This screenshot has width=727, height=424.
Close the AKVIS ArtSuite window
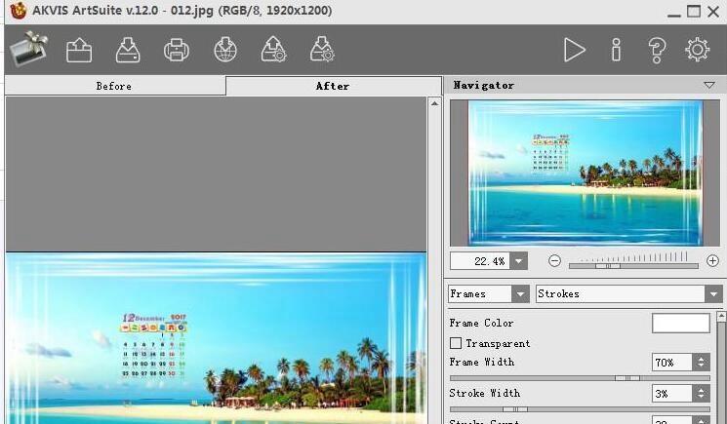(x=713, y=11)
